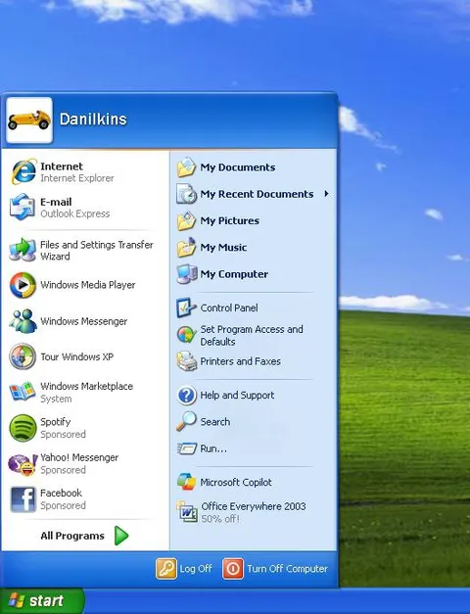Choose the Printers and Faxes text entry
This screenshot has width=470, height=614.
click(241, 361)
